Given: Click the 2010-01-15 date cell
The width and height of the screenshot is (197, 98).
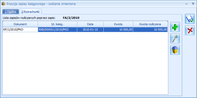Looking at the screenshot, I should pos(90,30).
